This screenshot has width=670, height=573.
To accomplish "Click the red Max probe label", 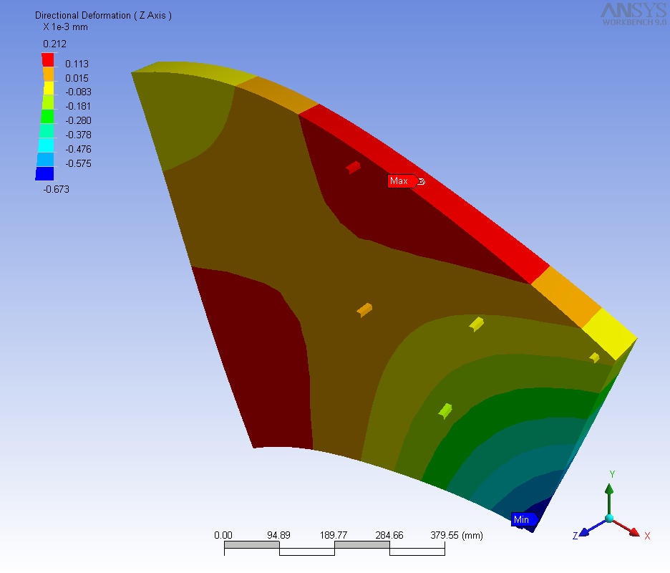I will [402, 181].
